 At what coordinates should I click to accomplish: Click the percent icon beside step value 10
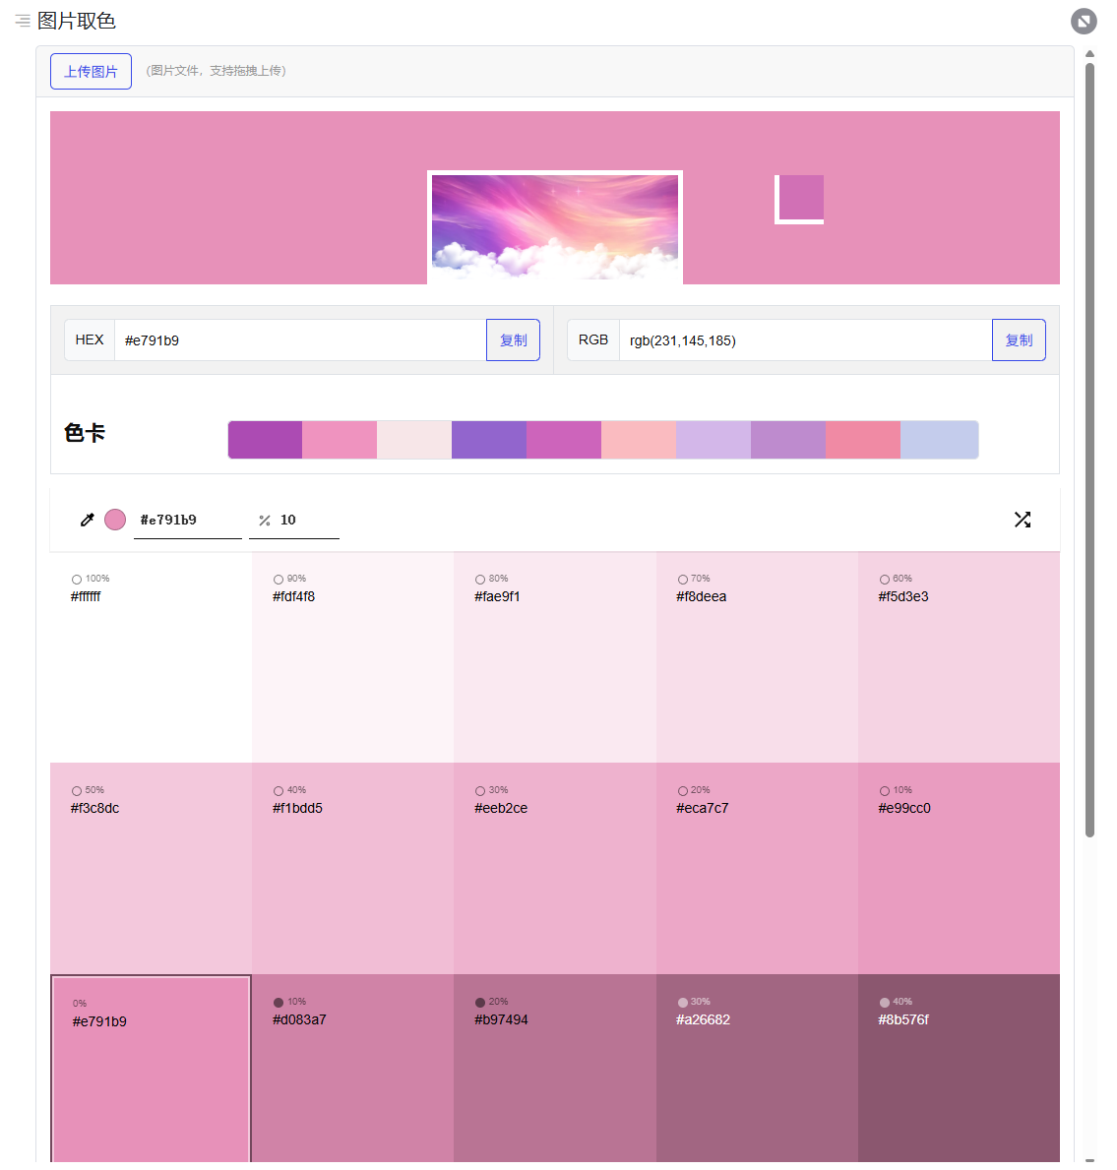pos(265,521)
